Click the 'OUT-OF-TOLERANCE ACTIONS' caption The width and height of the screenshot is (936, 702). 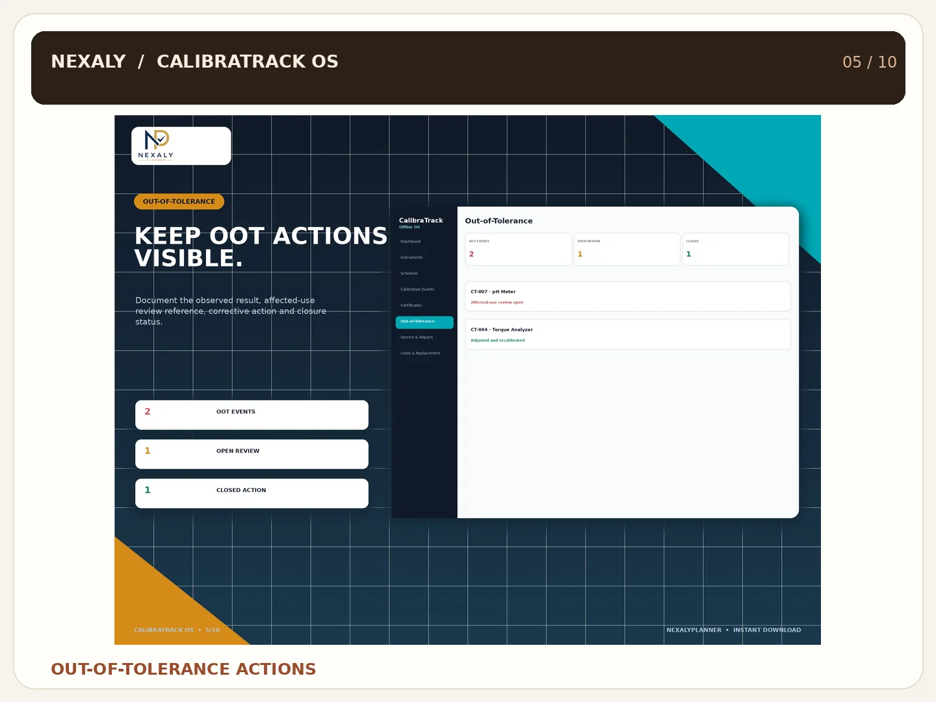[183, 669]
